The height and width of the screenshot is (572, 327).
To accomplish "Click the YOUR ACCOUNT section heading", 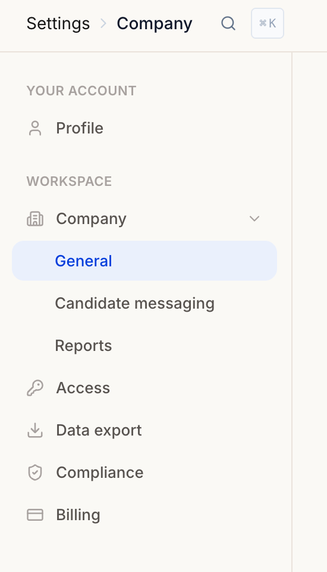I will [81, 91].
